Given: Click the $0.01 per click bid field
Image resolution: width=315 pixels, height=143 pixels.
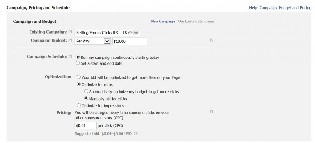Looking at the screenshot, I should click(85, 125).
